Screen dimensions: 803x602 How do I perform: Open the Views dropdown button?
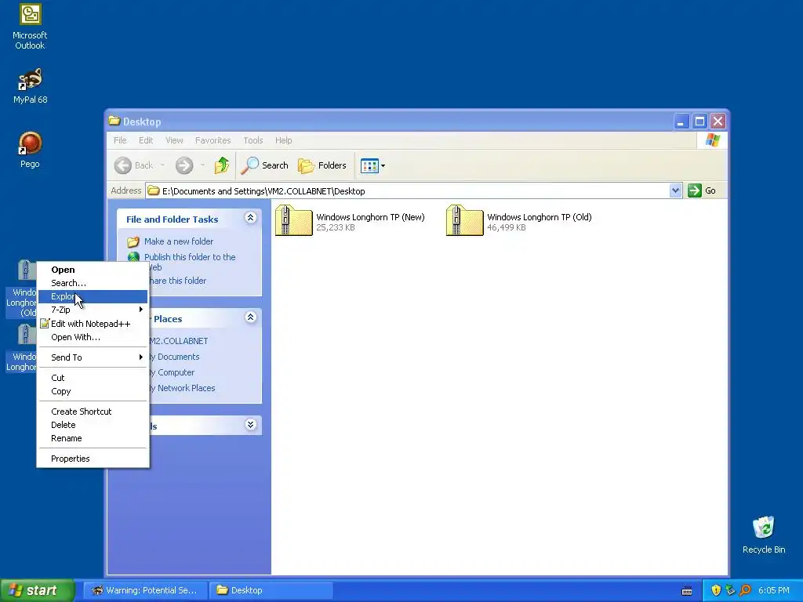tap(372, 165)
